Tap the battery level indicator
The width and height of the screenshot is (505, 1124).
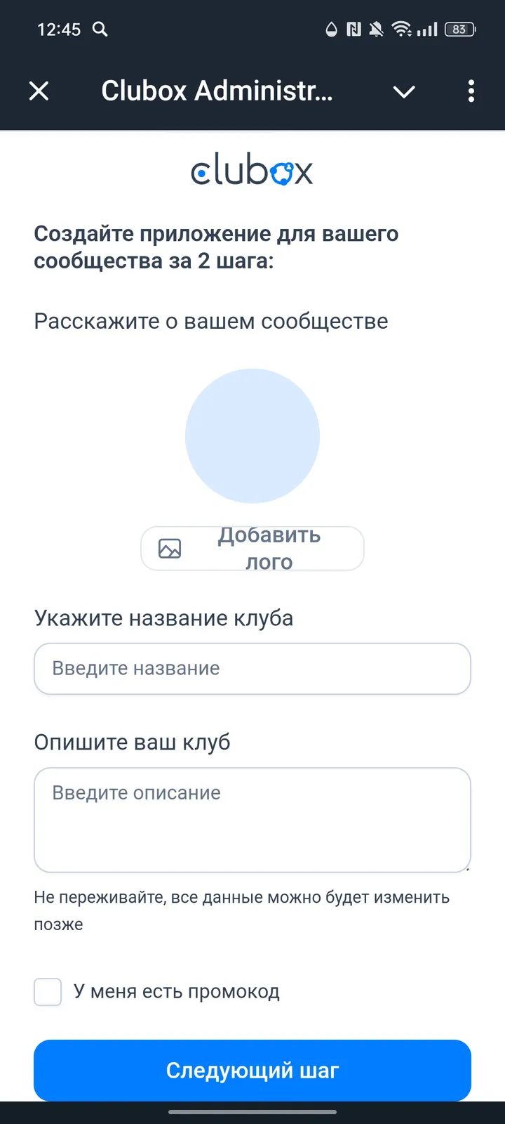[x=459, y=30]
